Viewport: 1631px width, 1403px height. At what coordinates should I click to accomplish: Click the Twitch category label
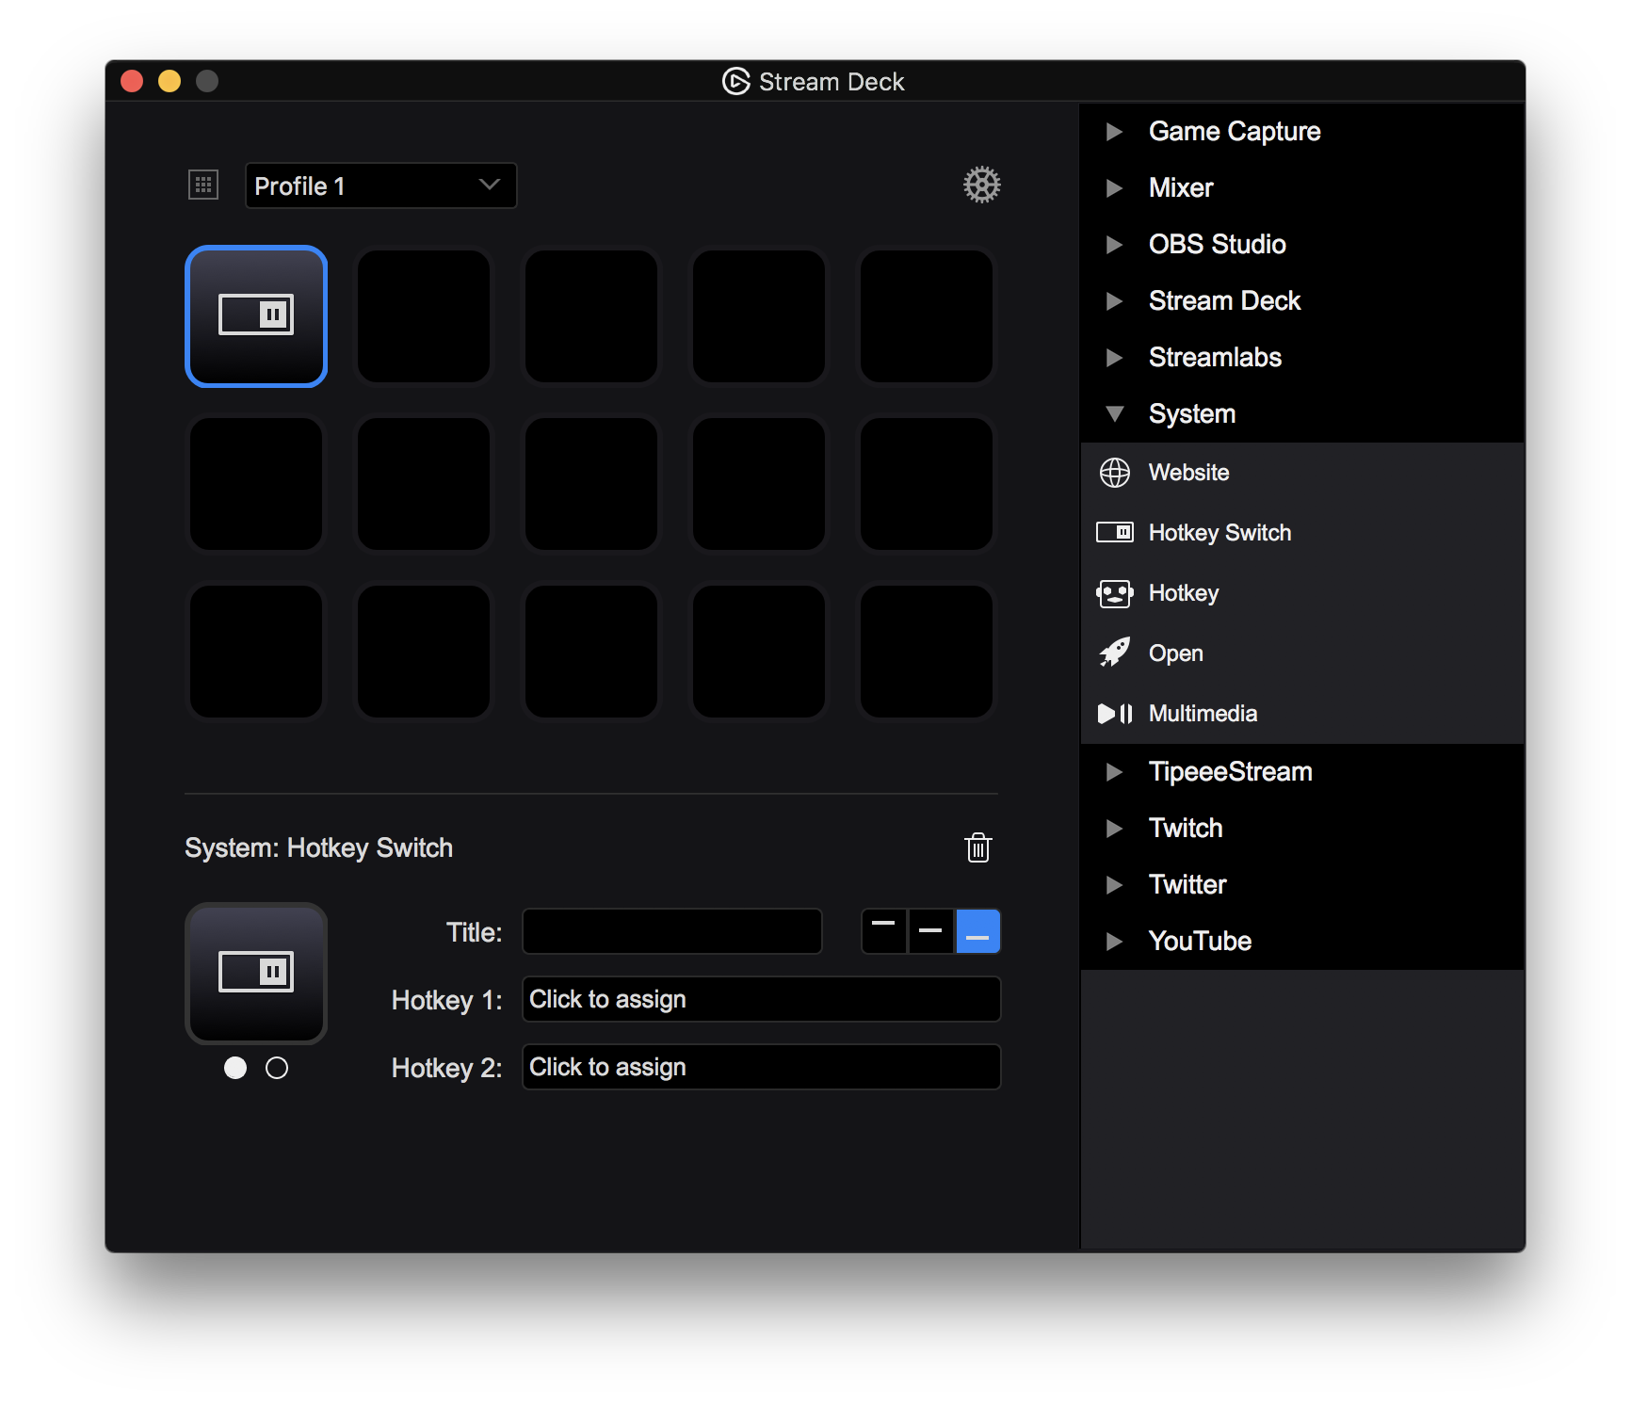(1186, 829)
